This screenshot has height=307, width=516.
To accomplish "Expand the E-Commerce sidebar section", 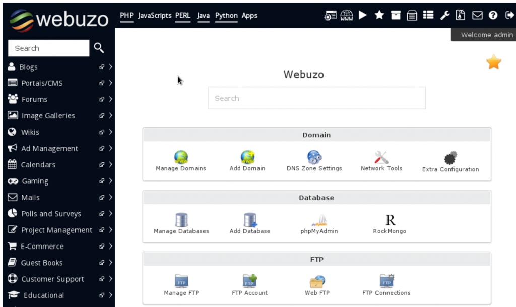I will [110, 246].
